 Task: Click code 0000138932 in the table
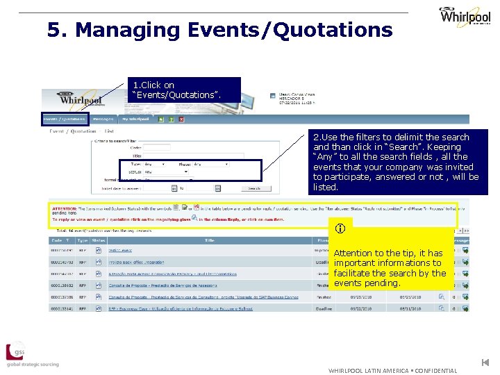[x=62, y=285]
